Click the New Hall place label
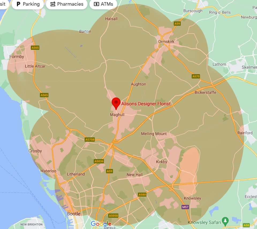257x229 pixels. [x=135, y=175]
